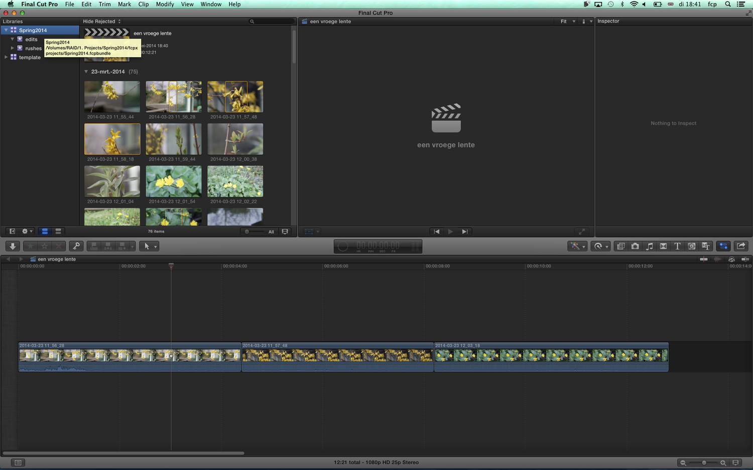Open the viewer Fit zoom dropdown

click(568, 22)
